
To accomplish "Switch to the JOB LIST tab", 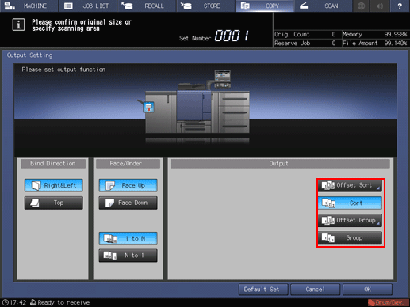I will 88,6.
